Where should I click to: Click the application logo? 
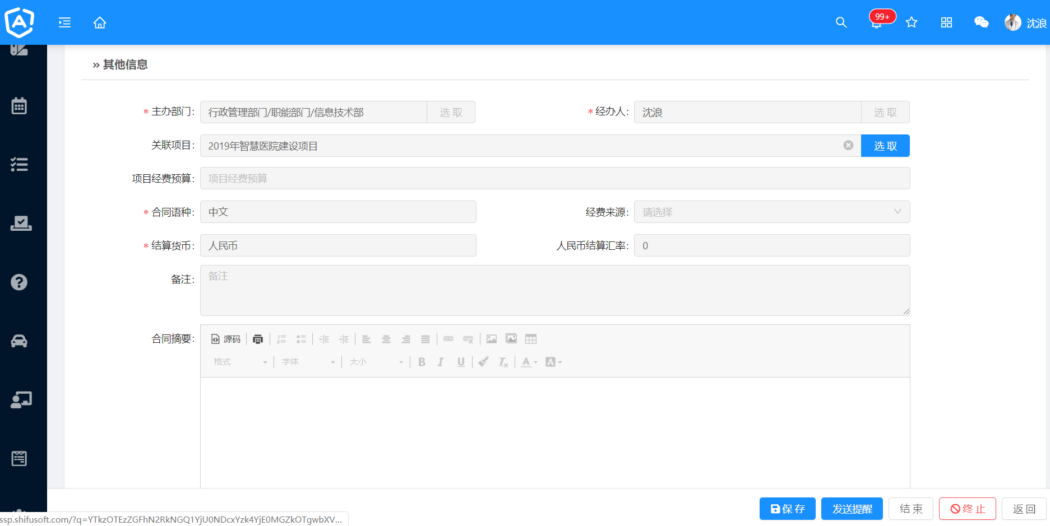coord(20,22)
